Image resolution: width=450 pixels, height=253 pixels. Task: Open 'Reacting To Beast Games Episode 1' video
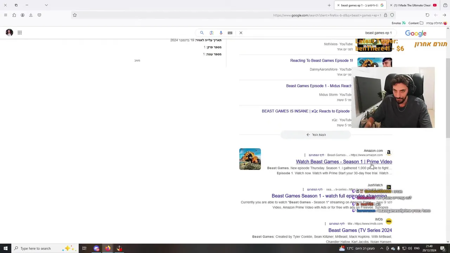321,60
